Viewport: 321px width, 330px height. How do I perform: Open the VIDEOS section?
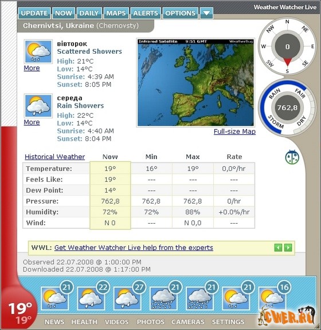pyautogui.click(x=116, y=322)
